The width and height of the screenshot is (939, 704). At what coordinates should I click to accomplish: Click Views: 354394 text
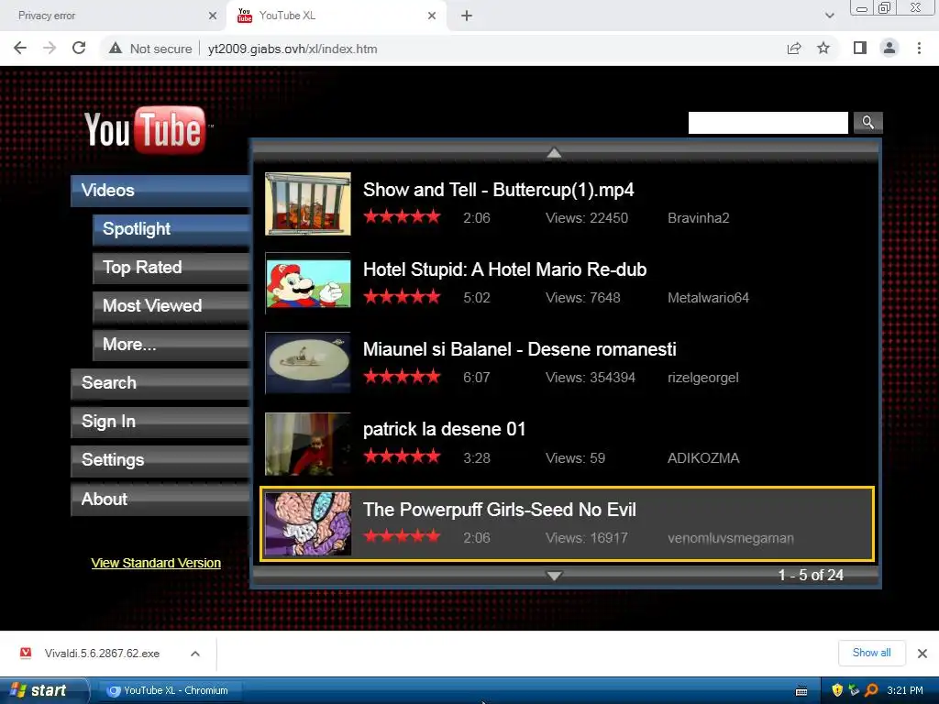point(590,378)
